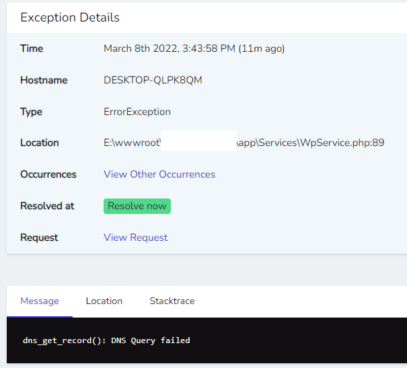Click the Resolved at field label
Screen dimensions: 407x368
pyautogui.click(x=47, y=206)
